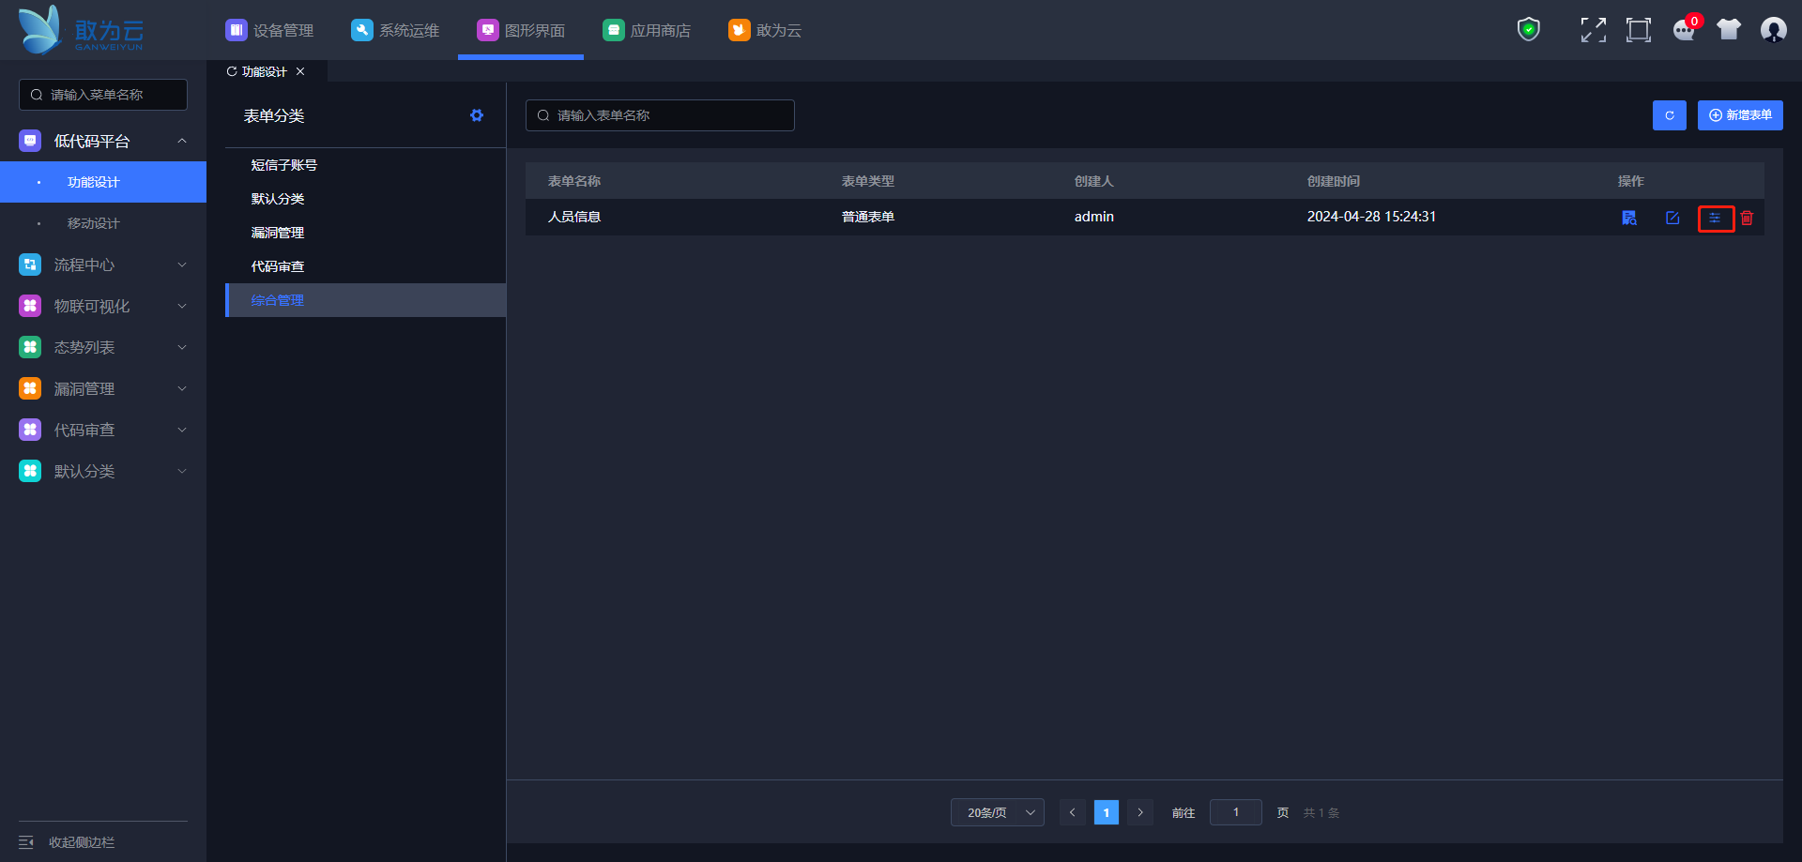The width and height of the screenshot is (1802, 862).
Task: Expand the 物联可视化 chevron
Action: coord(182,306)
